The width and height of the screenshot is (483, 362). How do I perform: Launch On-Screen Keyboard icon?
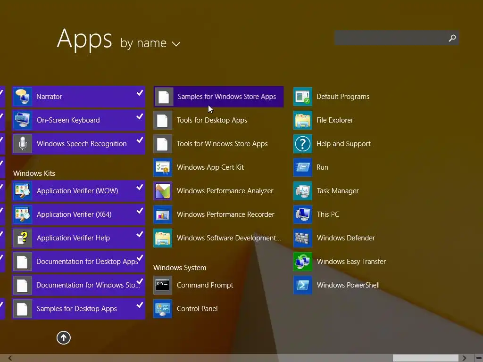[x=23, y=120]
